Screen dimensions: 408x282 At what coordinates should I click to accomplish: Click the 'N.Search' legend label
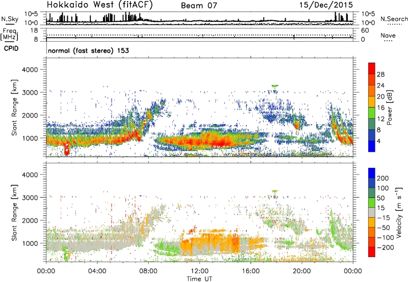394,19
